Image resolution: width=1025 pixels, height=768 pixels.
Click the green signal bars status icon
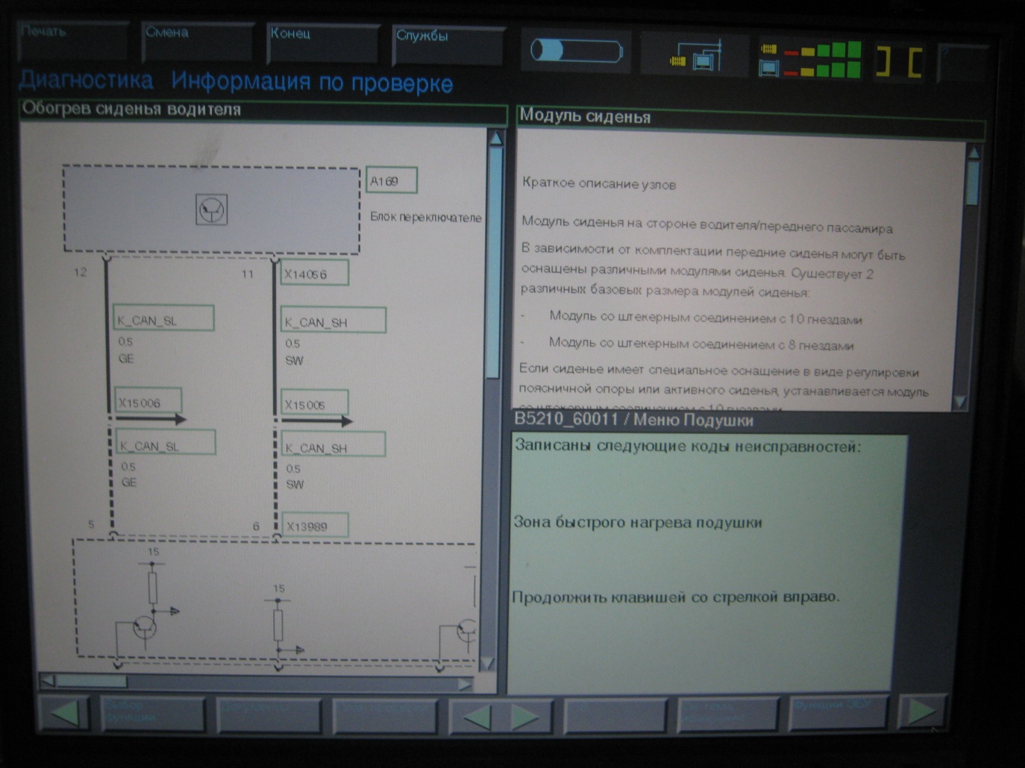(x=809, y=60)
